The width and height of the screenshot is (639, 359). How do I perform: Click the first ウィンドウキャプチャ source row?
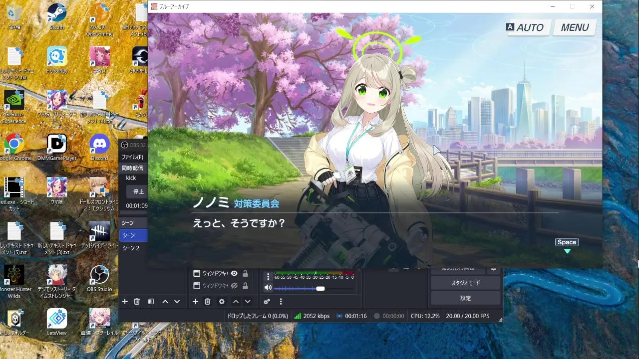(221, 273)
